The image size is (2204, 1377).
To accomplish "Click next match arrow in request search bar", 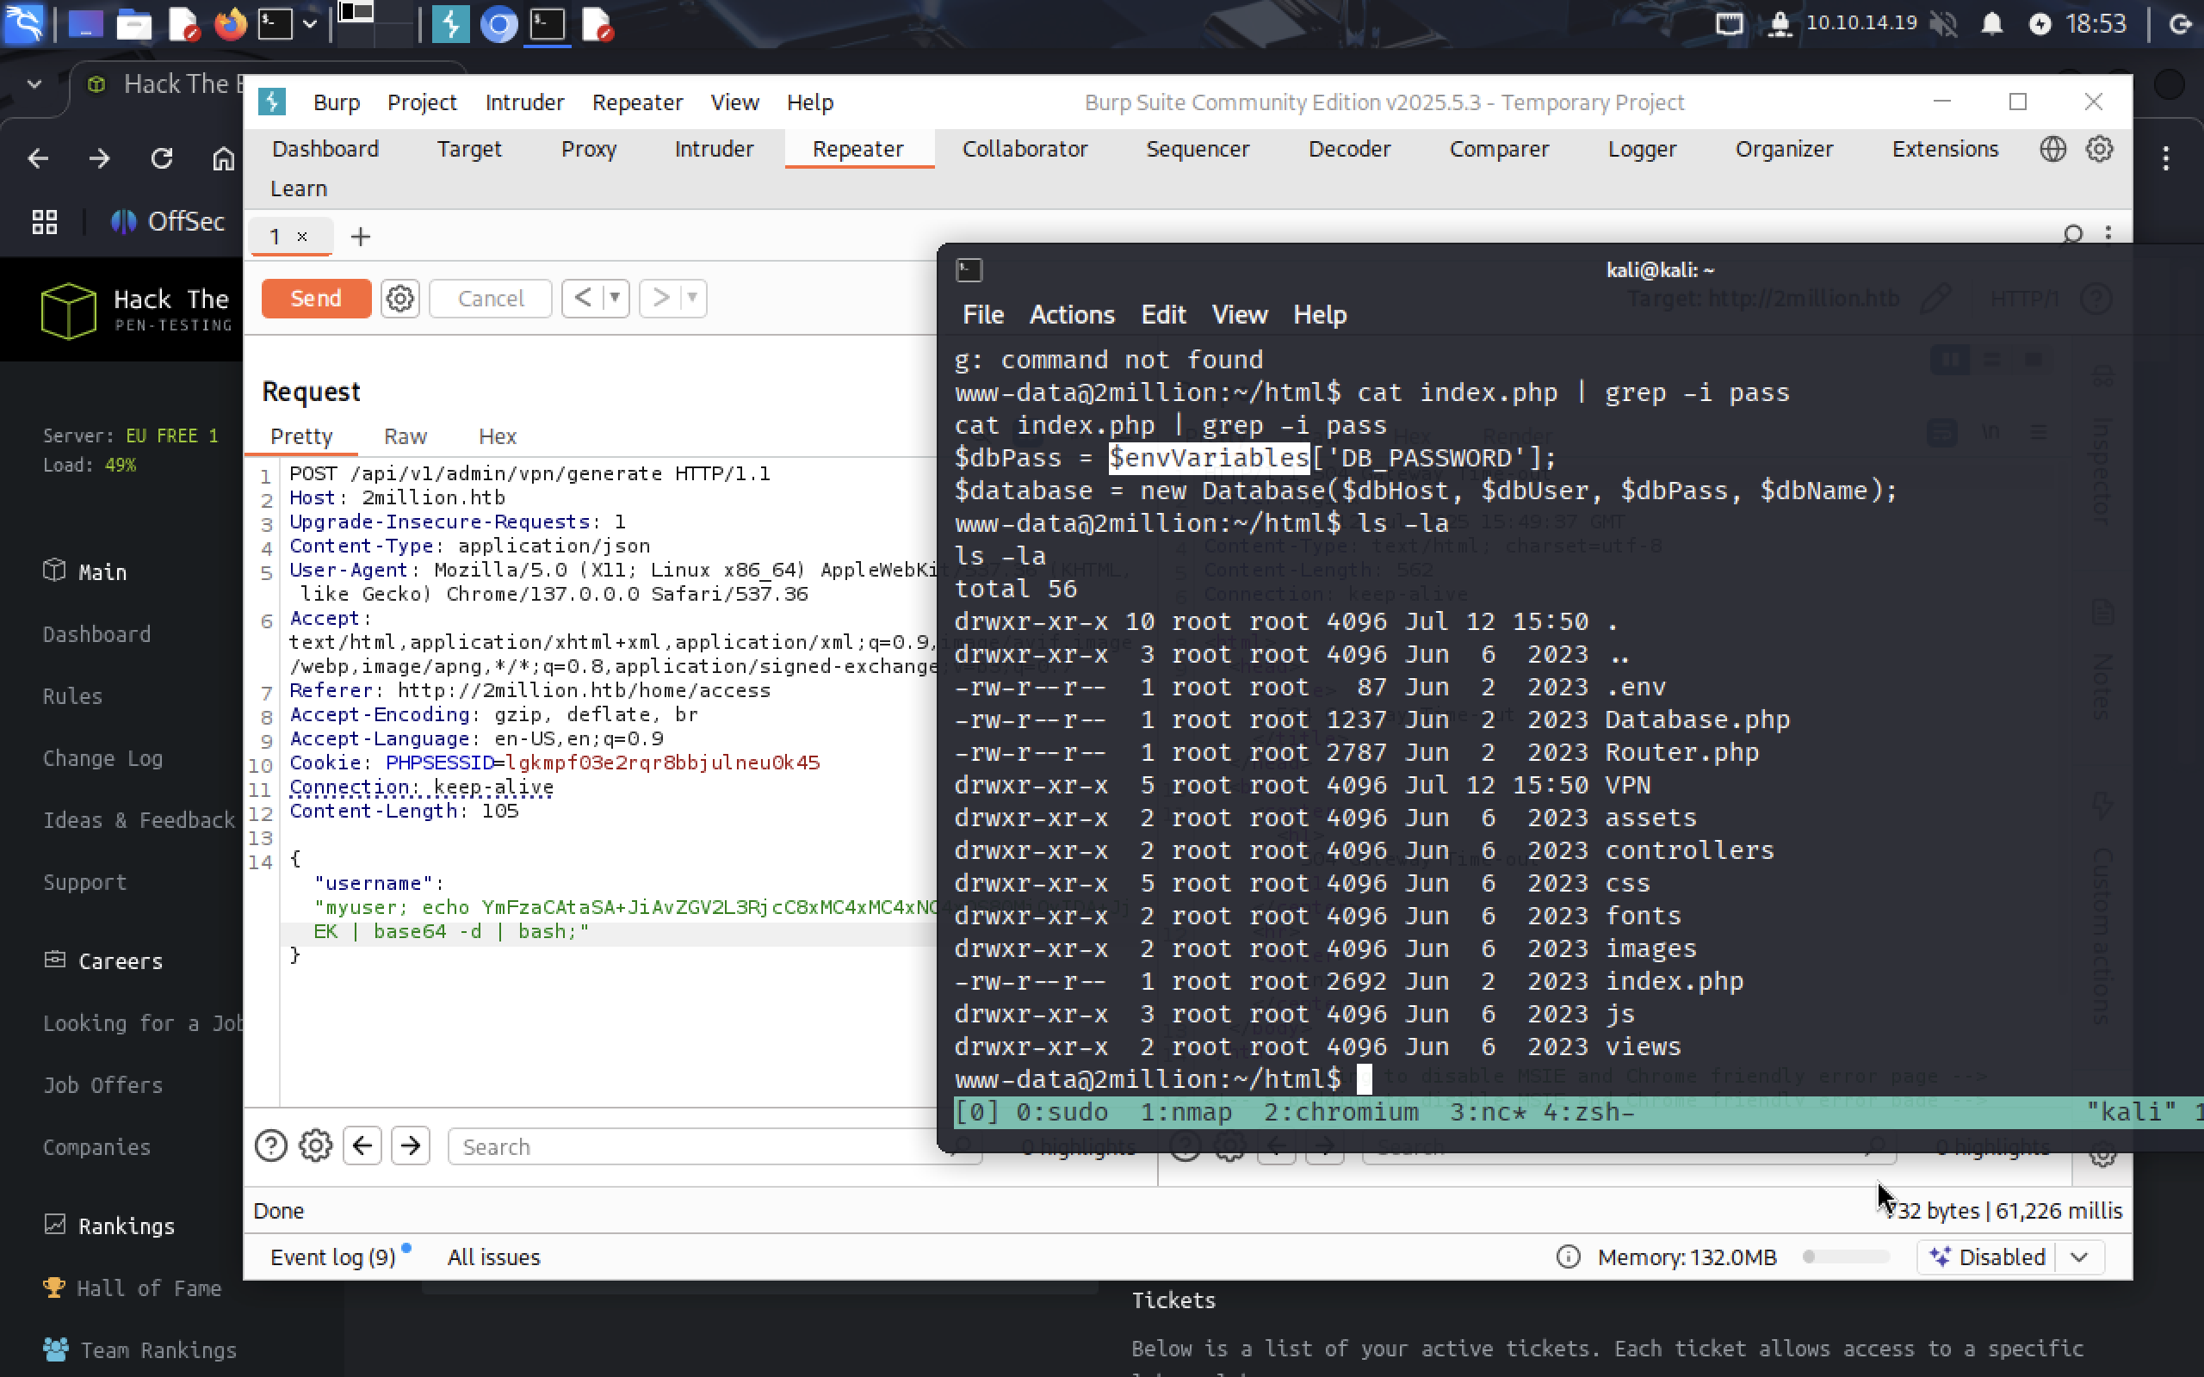I will (411, 1145).
